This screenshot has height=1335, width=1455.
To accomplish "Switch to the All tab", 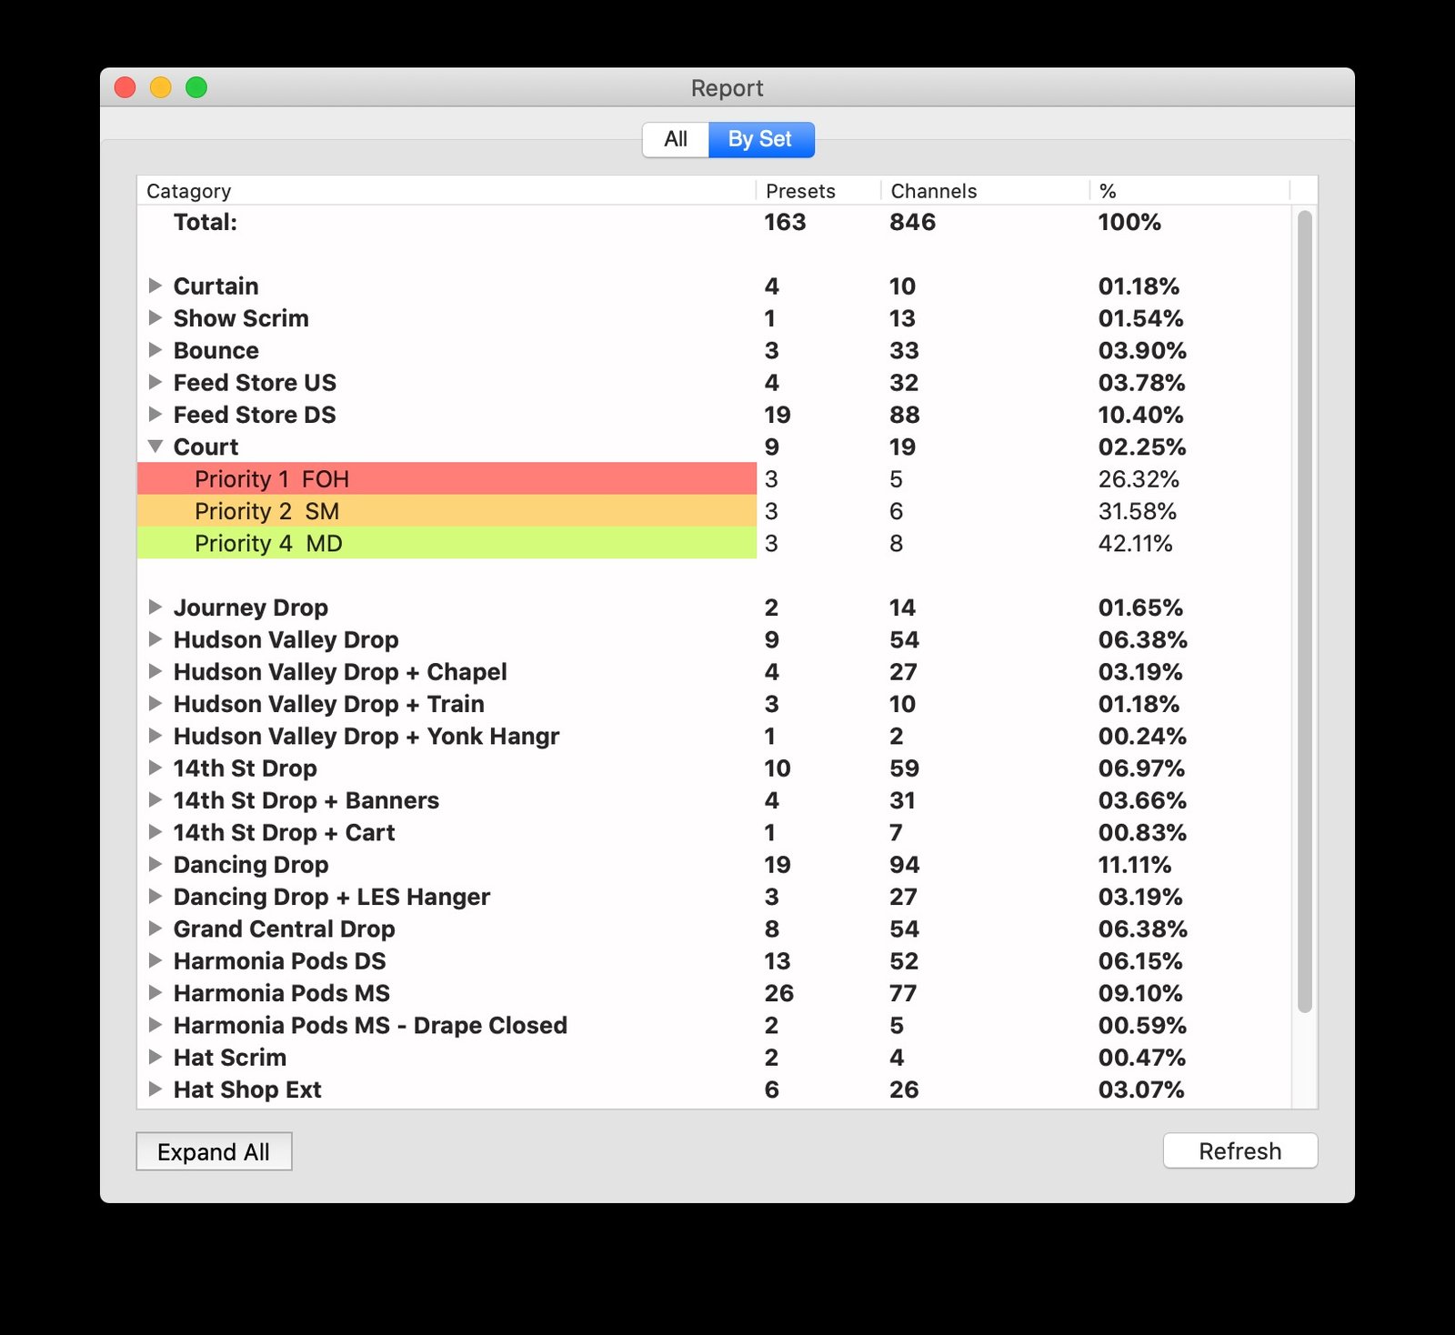I will click(x=676, y=139).
